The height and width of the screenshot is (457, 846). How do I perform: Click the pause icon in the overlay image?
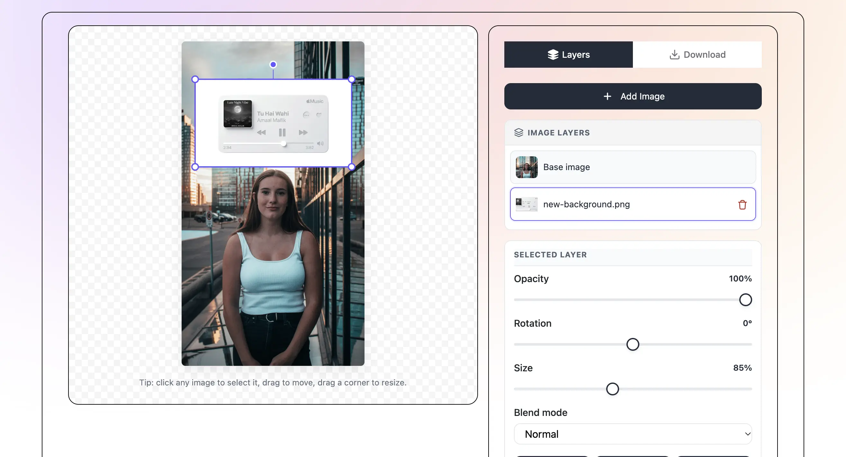pyautogui.click(x=282, y=133)
